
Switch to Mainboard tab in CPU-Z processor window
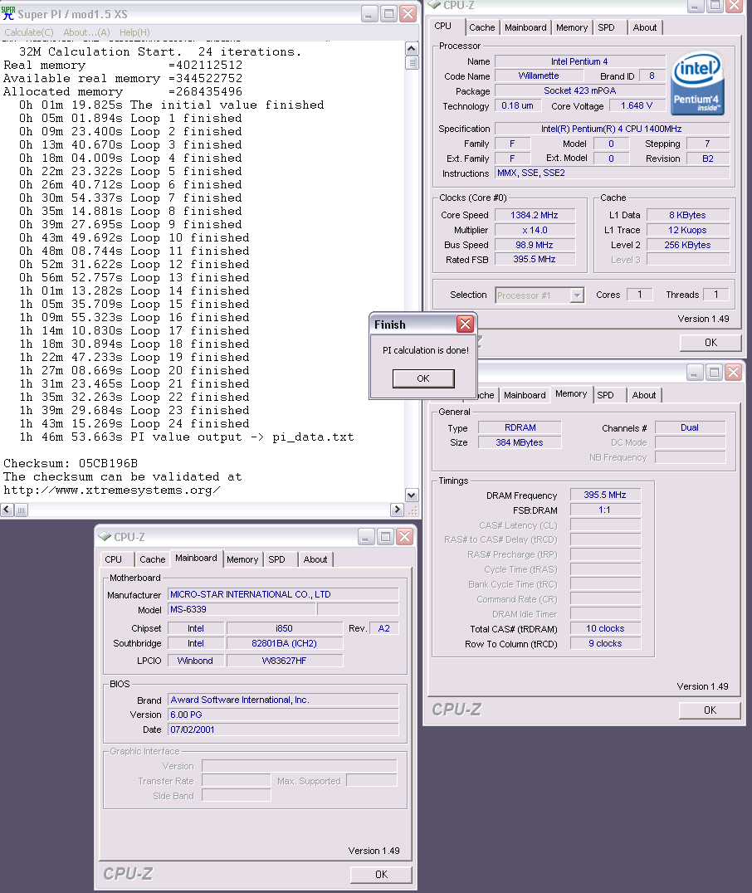pyautogui.click(x=525, y=27)
